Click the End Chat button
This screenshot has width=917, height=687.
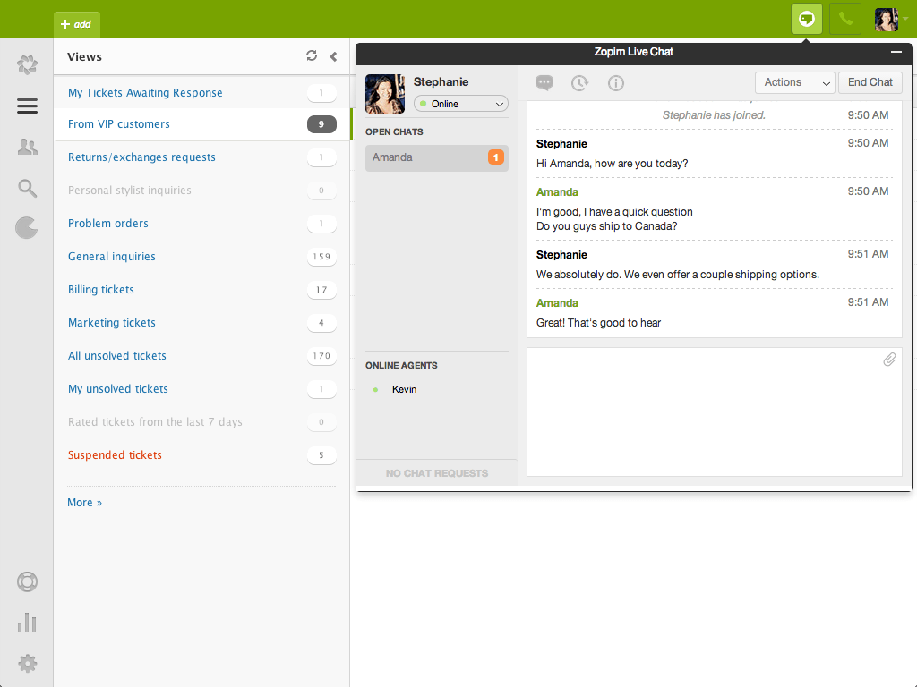[x=870, y=82]
